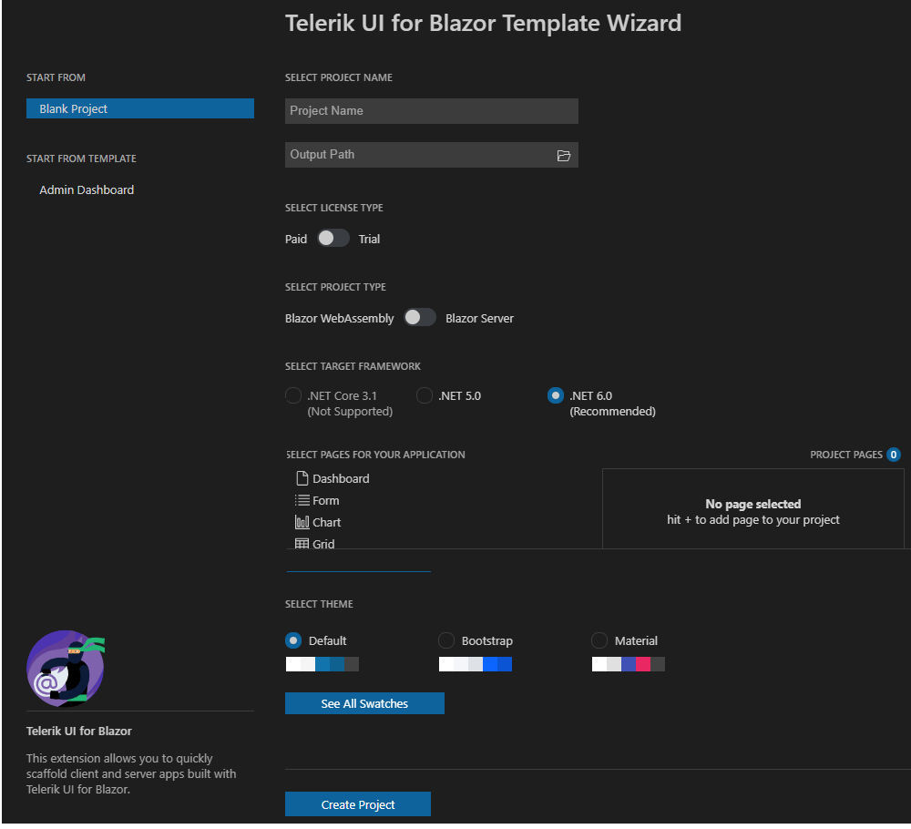
Task: Select the .NET Core 3.1 radio button
Action: click(x=293, y=395)
